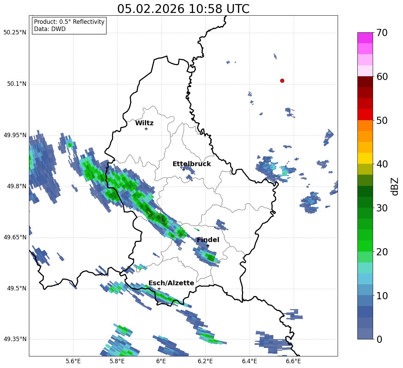Click the 6.4°E longitude label
This screenshot has height=368, width=403.
pos(249,362)
